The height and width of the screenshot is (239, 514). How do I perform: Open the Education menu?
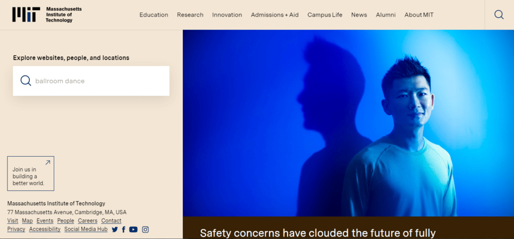[x=154, y=15]
